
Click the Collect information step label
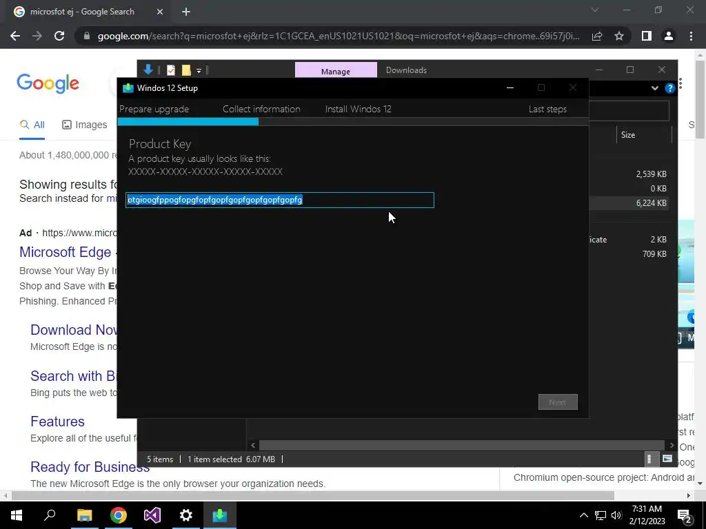pyautogui.click(x=261, y=110)
